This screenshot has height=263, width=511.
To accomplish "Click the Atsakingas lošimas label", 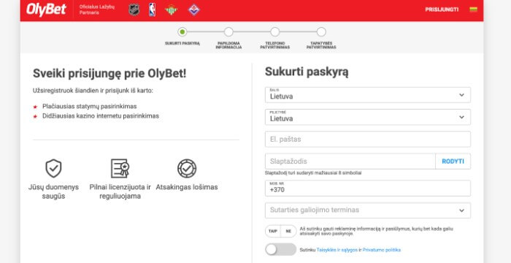I will tap(187, 187).
